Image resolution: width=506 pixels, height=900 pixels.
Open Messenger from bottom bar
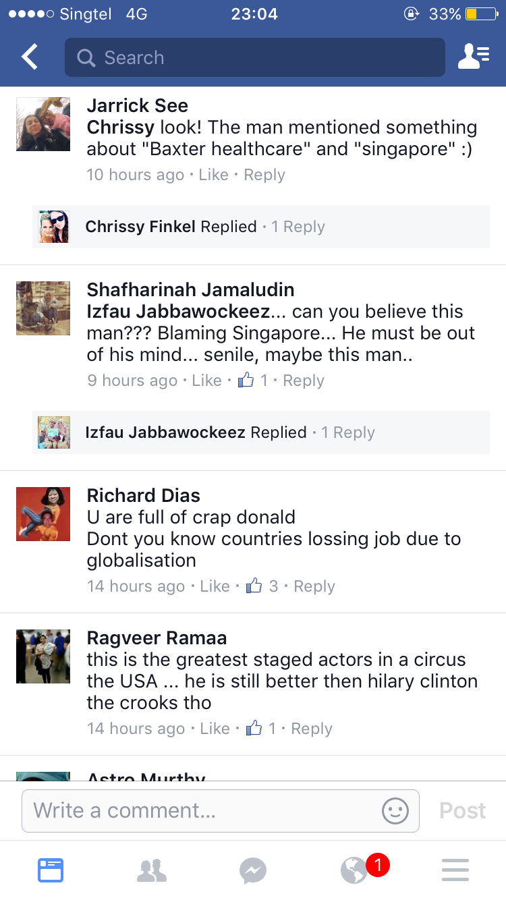[x=253, y=870]
